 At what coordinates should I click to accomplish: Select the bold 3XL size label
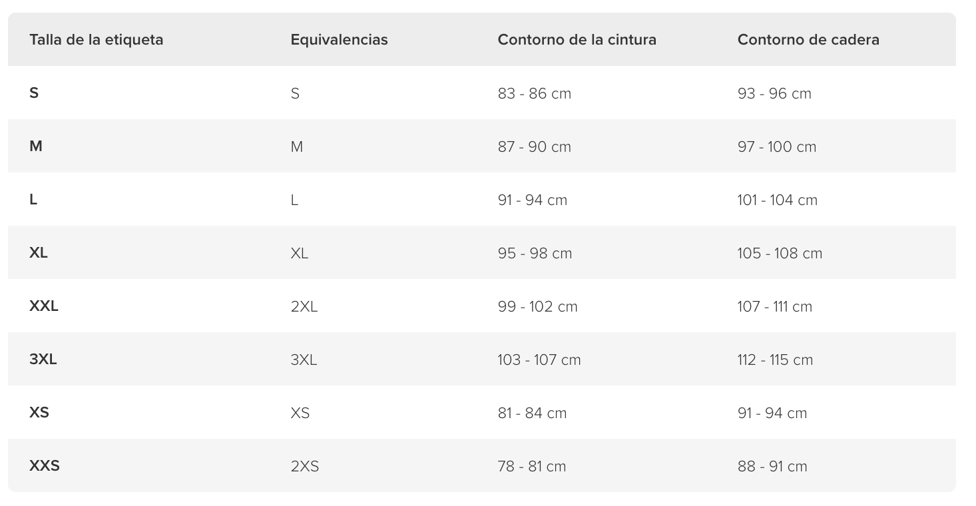[x=43, y=360]
